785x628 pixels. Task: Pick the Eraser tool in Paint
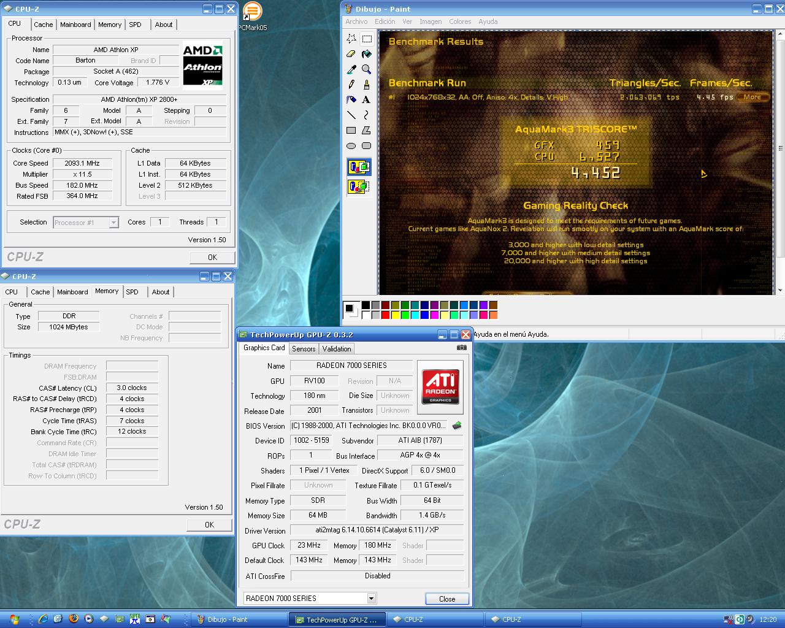[351, 54]
